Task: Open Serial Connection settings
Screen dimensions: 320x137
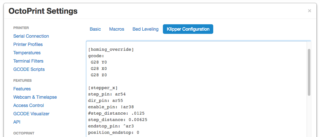Action: 31,36
